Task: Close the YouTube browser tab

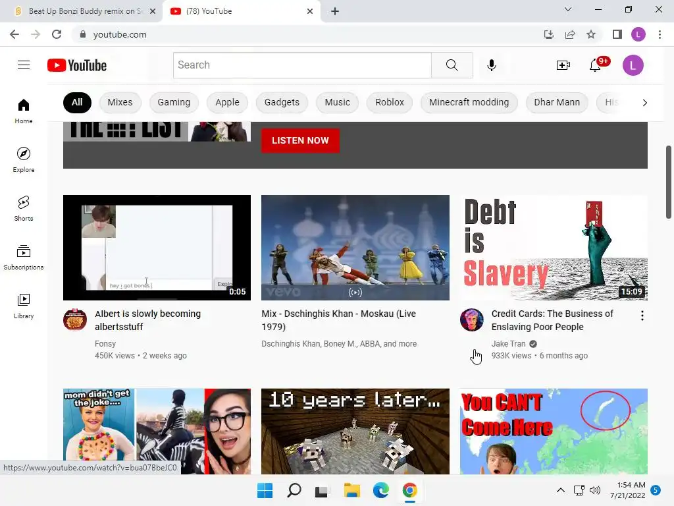Action: tap(310, 11)
